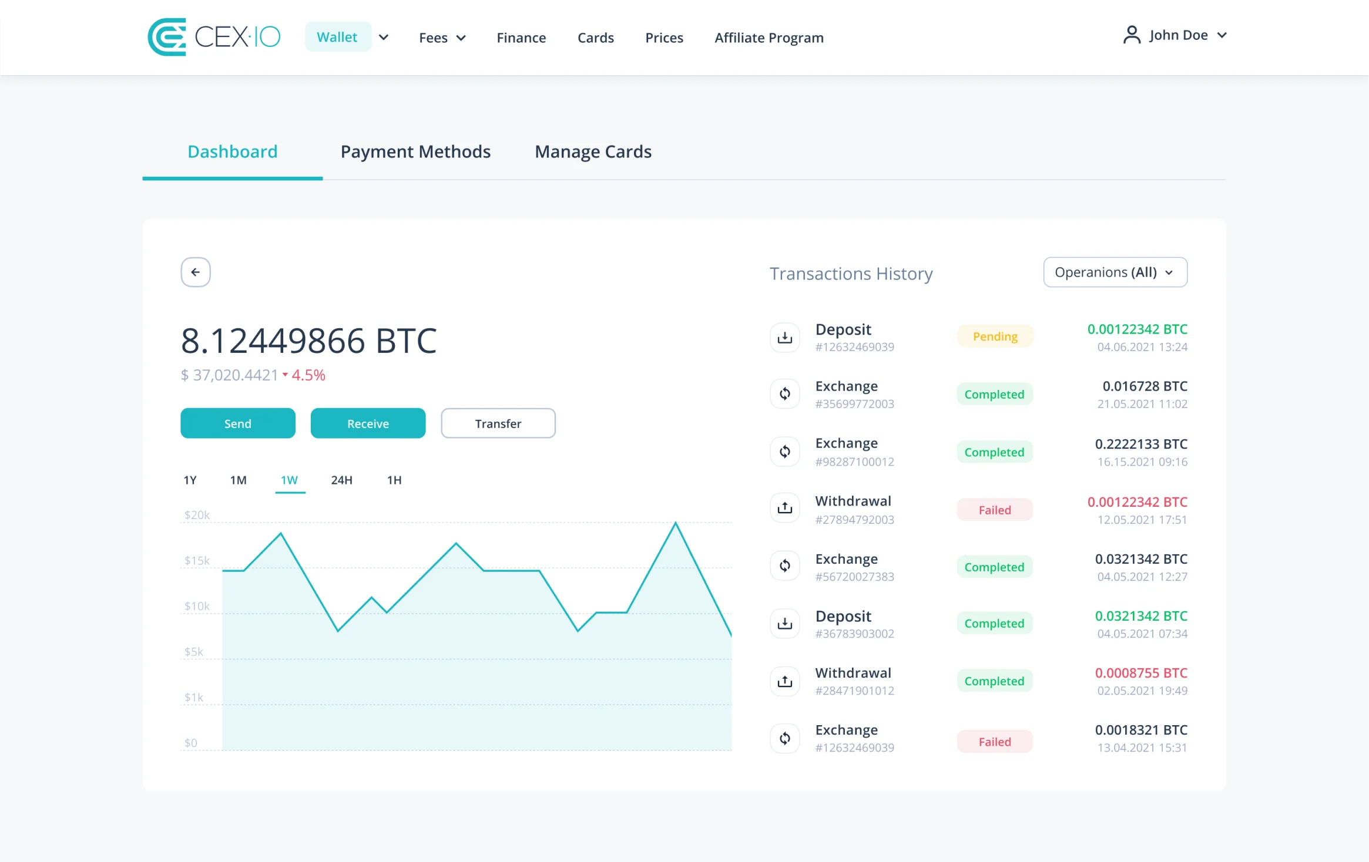Switch to the Manage Cards tab
The width and height of the screenshot is (1369, 862).
pos(593,151)
